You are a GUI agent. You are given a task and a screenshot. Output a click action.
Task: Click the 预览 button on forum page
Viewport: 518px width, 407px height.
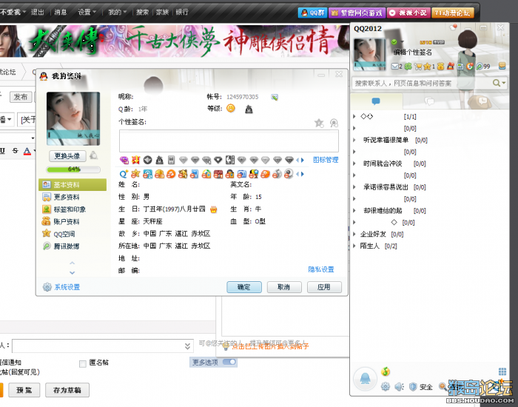[x=24, y=390]
